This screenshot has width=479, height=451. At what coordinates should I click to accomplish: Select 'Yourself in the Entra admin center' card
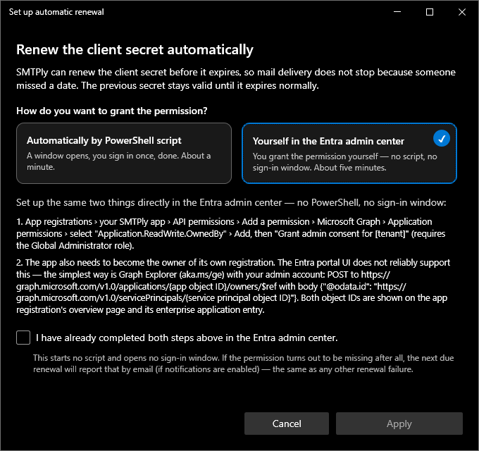click(x=349, y=153)
